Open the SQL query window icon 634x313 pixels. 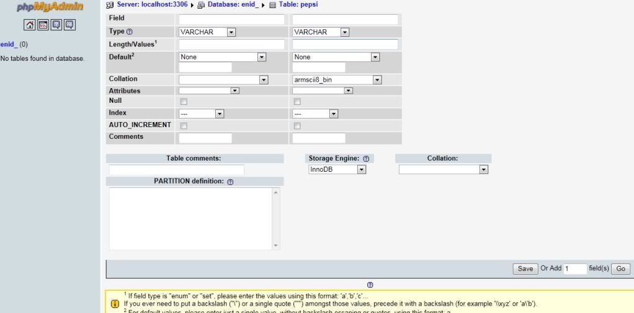pos(43,25)
